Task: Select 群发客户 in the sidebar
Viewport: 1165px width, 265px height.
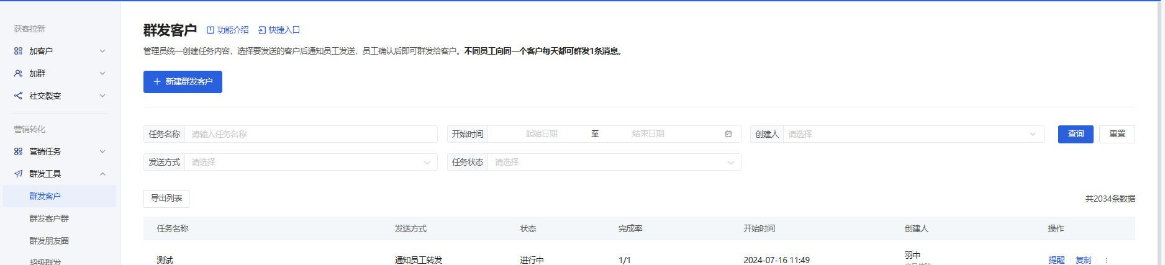Action: (x=59, y=196)
